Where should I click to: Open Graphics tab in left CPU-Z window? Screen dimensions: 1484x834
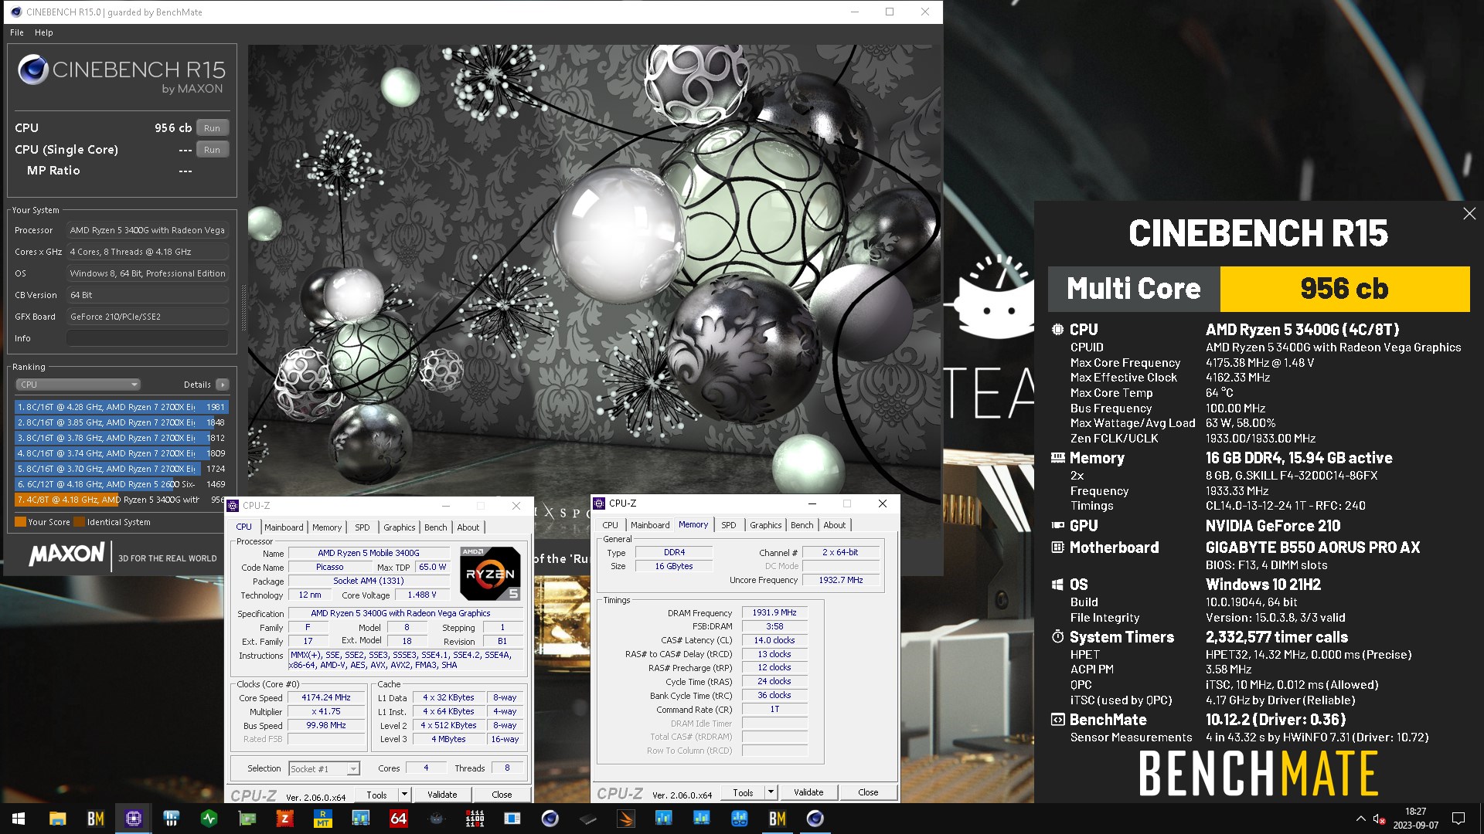pyautogui.click(x=400, y=527)
